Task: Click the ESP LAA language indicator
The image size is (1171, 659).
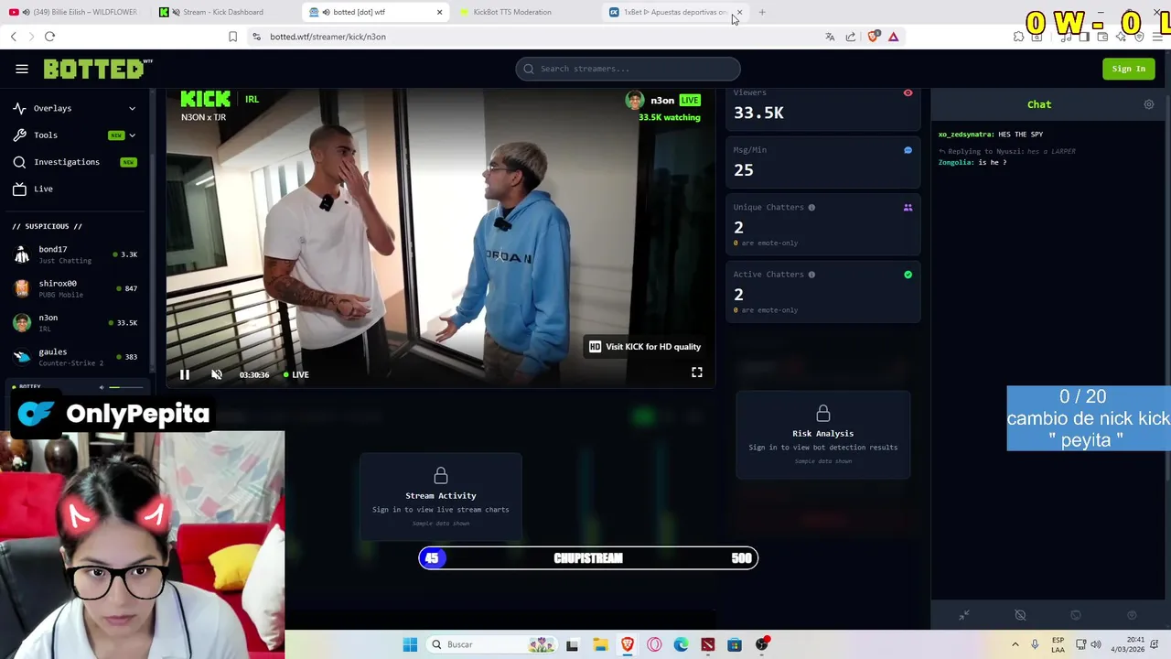Action: [1058, 644]
